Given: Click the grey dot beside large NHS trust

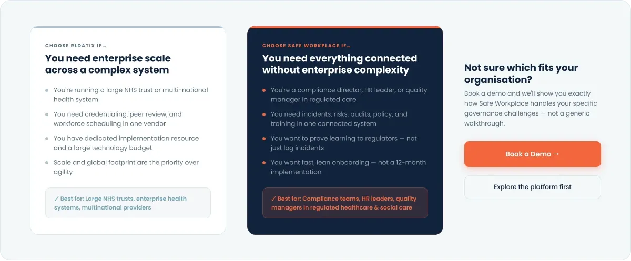Looking at the screenshot, I should (x=47, y=90).
